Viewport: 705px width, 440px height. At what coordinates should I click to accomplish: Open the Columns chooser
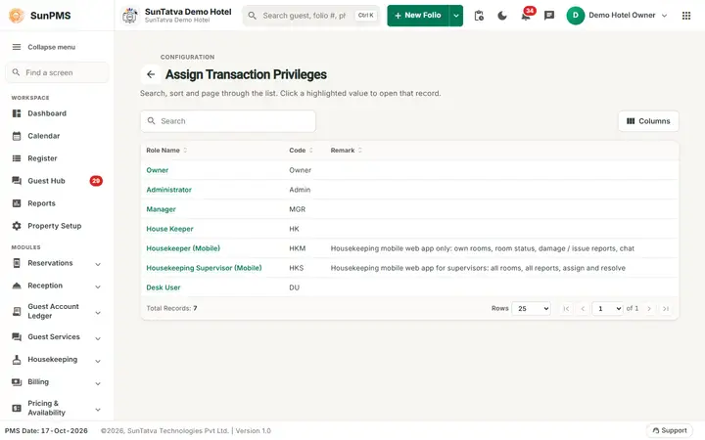click(x=648, y=121)
